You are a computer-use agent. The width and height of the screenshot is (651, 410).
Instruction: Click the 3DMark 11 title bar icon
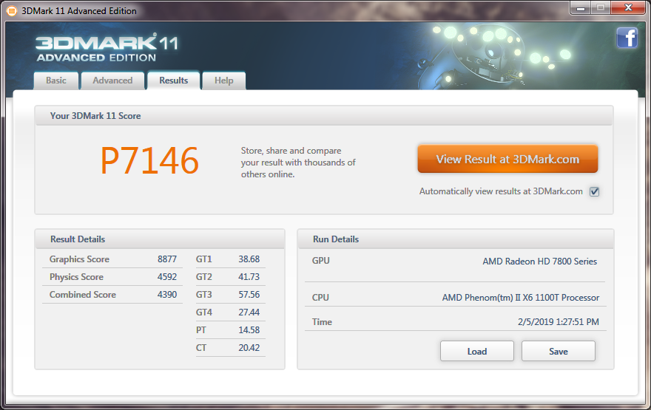(12, 11)
